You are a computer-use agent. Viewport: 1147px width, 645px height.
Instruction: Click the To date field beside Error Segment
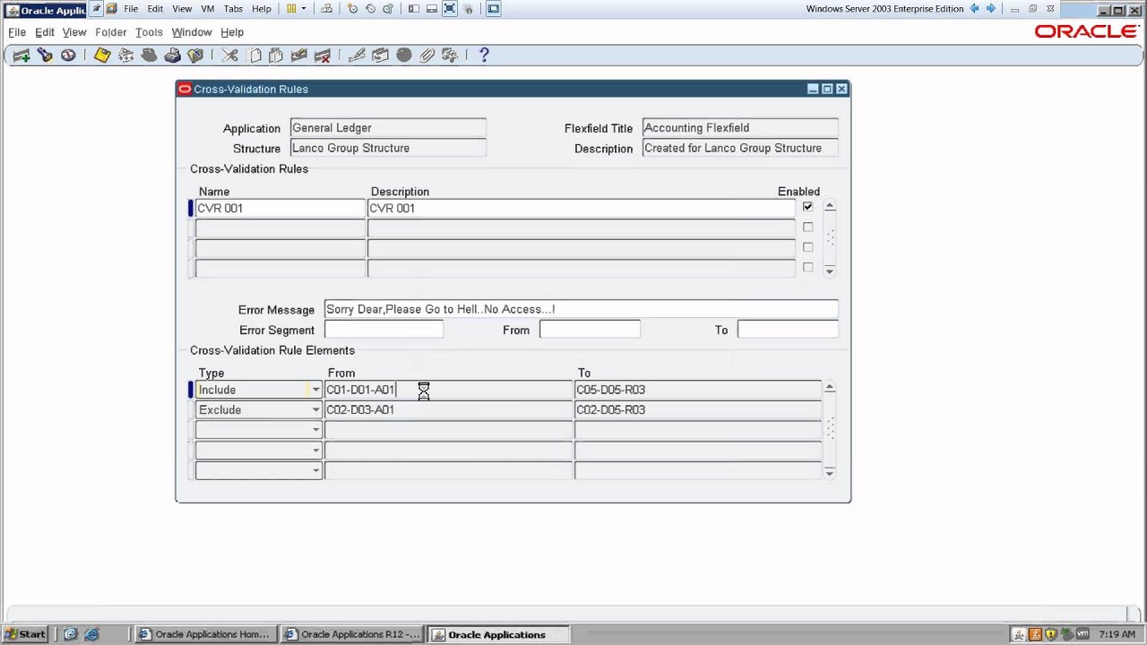[x=788, y=330]
